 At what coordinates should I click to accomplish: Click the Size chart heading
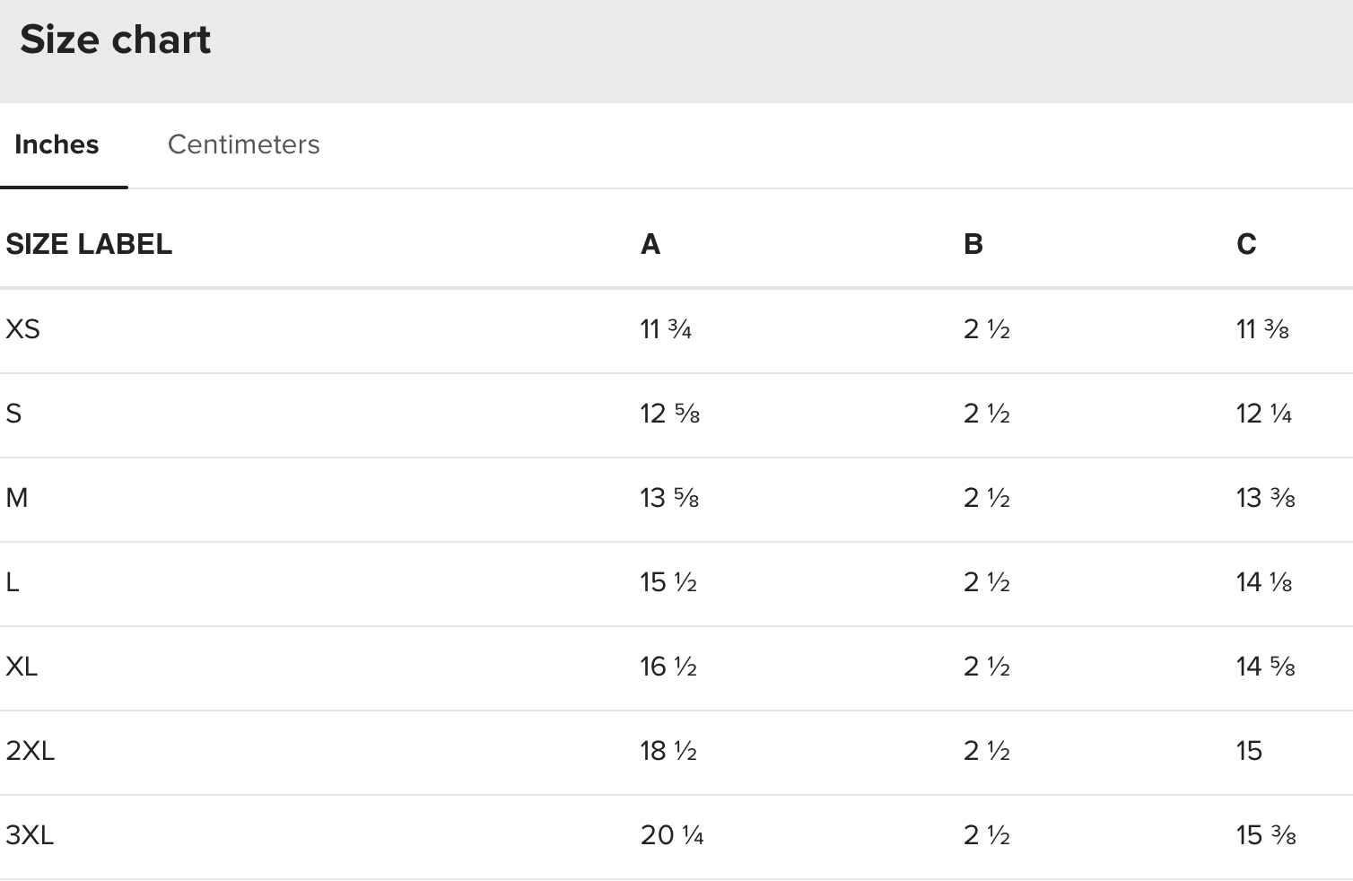(115, 39)
